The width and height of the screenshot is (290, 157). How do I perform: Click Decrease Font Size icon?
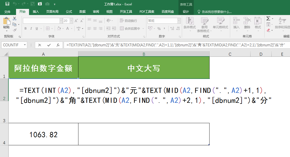[x=82, y=21]
